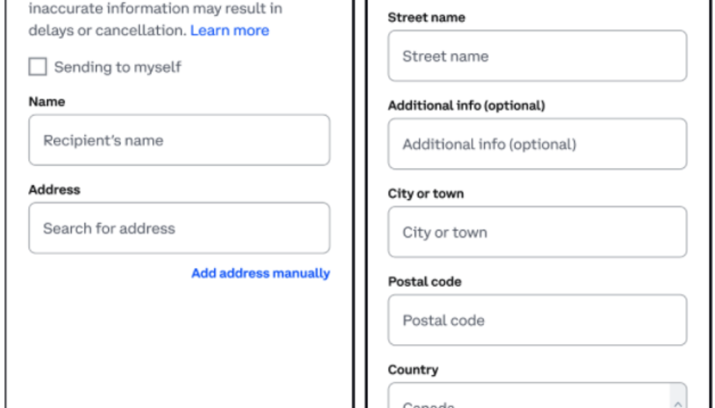Click the 'inaccurate information' warning text
715x408 pixels.
155,10
